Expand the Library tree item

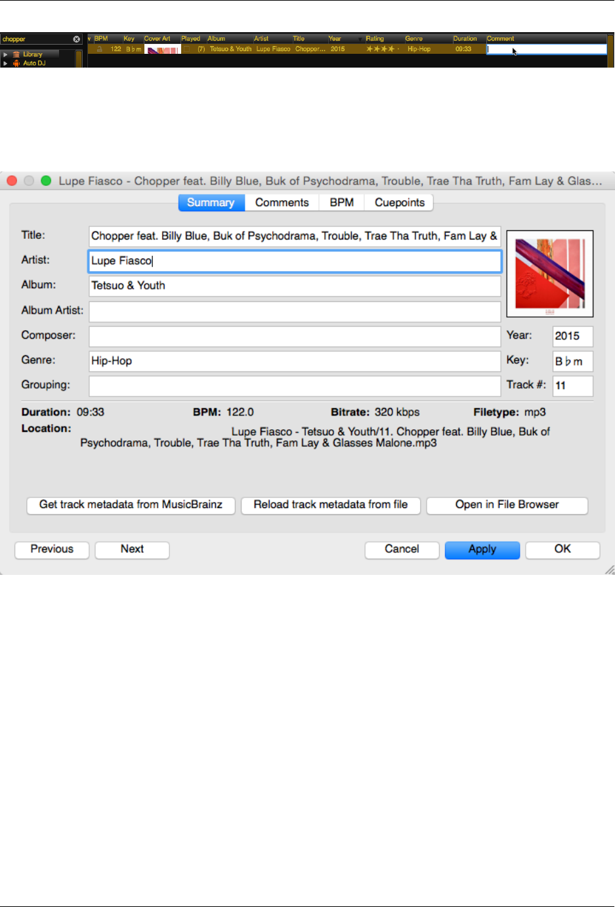click(5, 54)
